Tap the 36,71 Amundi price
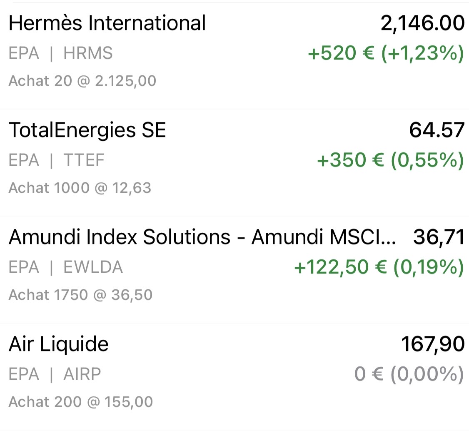469x433 pixels. 439,237
